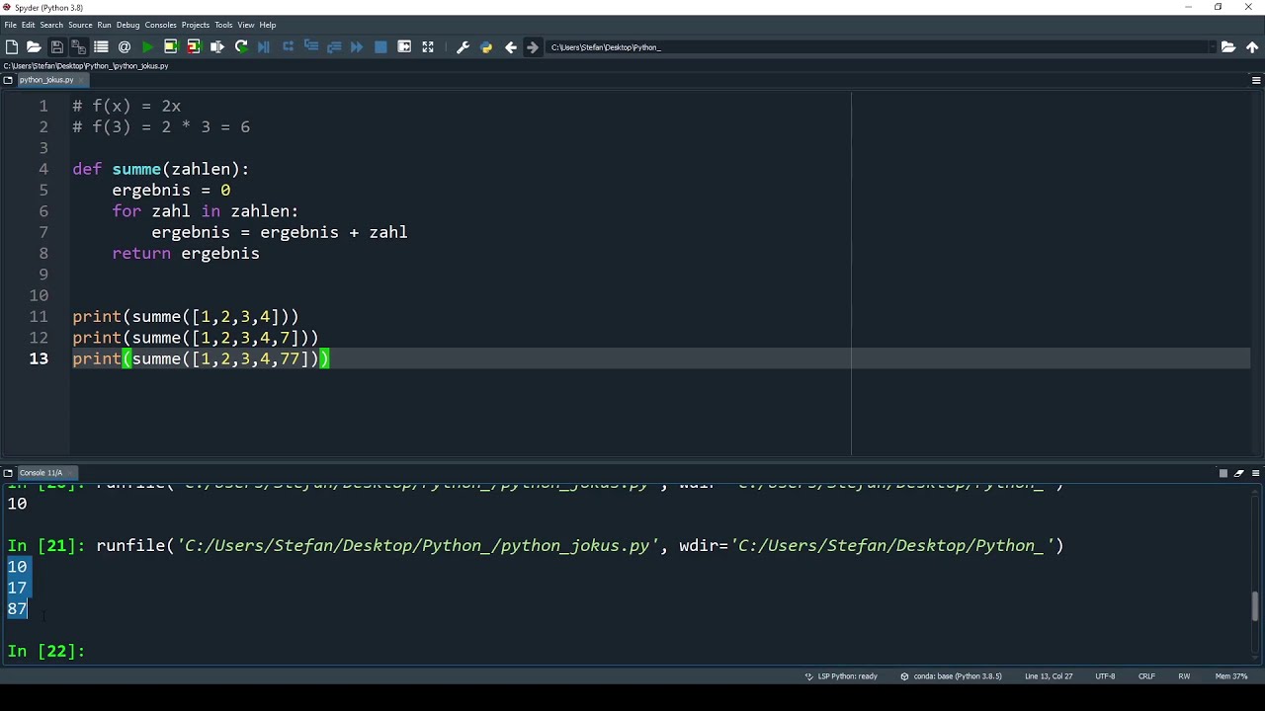Click the console vertical scrollbar thumb

[1255, 606]
